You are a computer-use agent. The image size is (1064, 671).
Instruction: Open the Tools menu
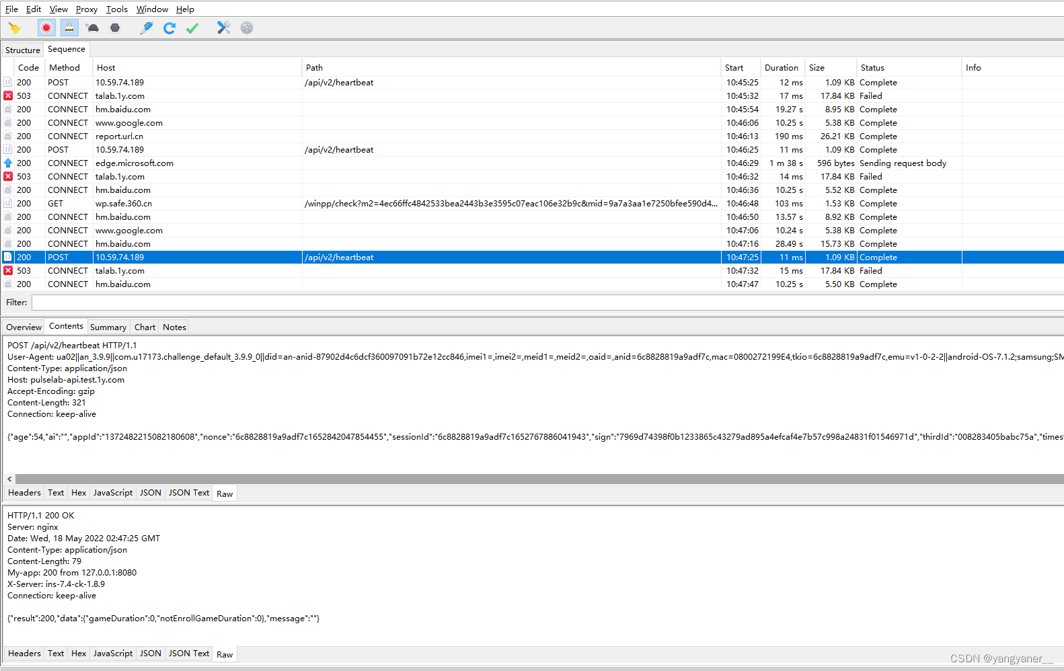(x=117, y=9)
